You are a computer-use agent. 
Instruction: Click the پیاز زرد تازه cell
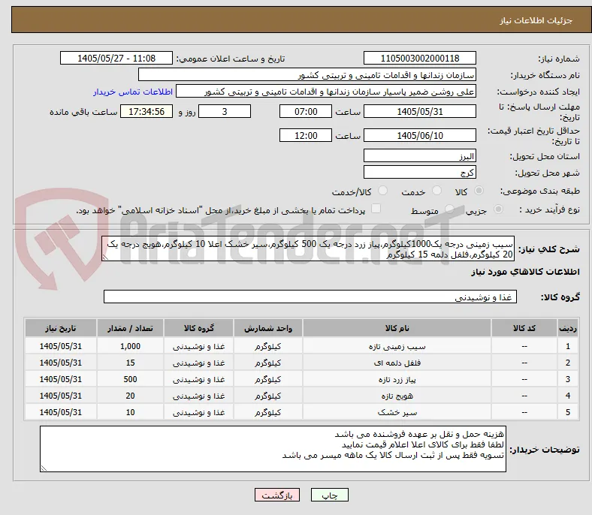tap(397, 380)
